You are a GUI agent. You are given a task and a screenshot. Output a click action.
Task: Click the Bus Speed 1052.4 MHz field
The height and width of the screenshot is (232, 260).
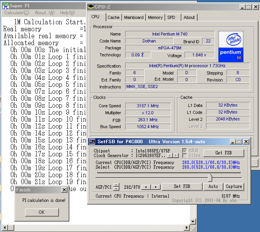(x=148, y=127)
